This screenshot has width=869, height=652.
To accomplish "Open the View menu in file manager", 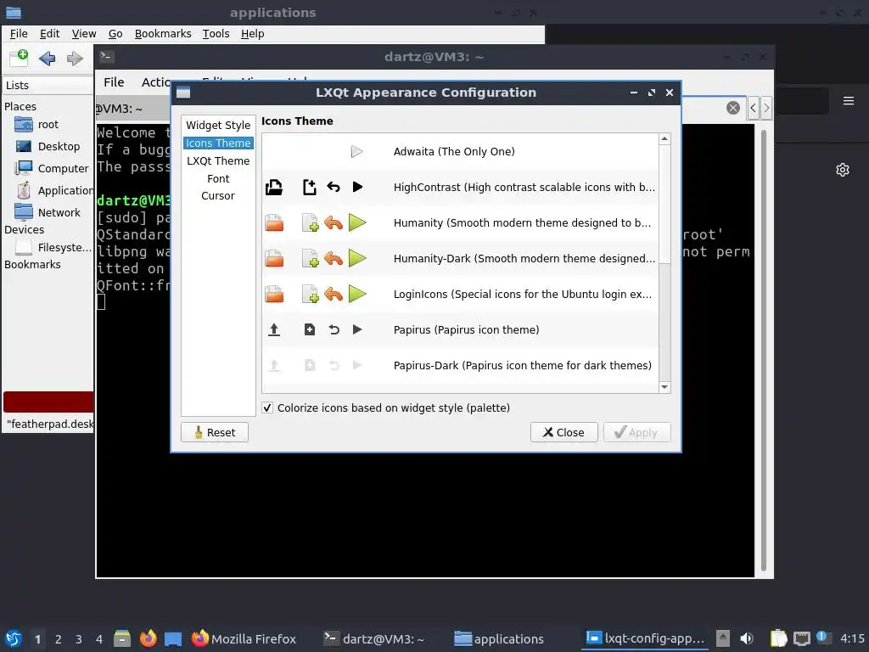I will pyautogui.click(x=84, y=34).
